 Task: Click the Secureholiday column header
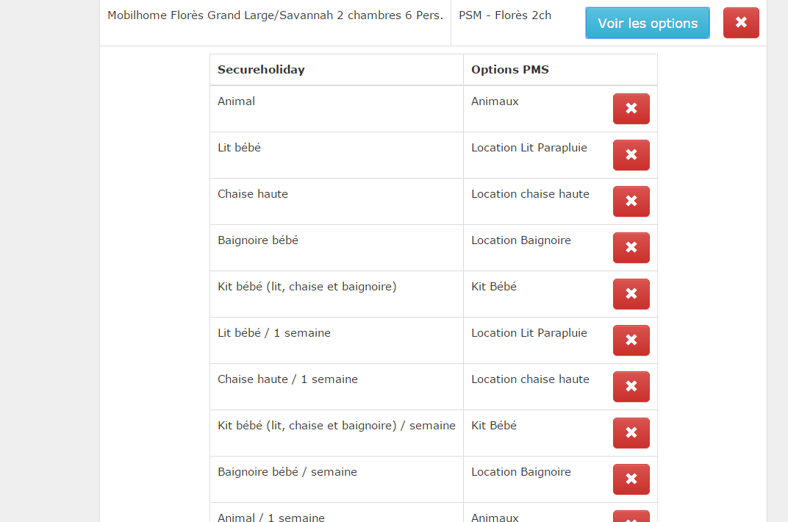(261, 70)
